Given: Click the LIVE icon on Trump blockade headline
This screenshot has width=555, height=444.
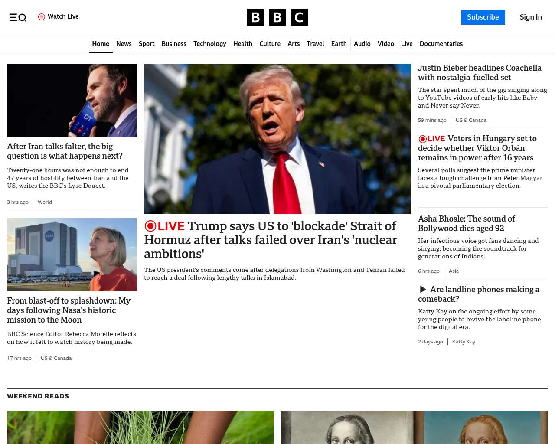Looking at the screenshot, I should pyautogui.click(x=165, y=226).
